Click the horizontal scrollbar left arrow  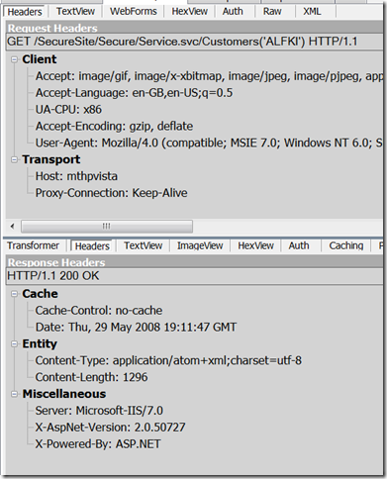[x=12, y=227]
